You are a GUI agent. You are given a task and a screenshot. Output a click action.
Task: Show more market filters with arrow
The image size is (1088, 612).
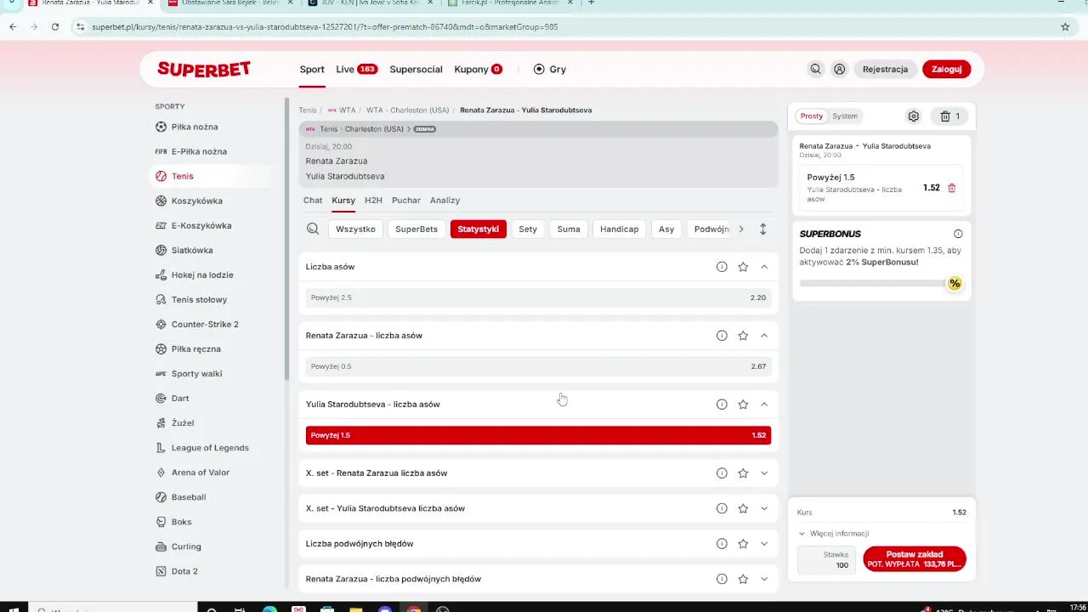(741, 229)
